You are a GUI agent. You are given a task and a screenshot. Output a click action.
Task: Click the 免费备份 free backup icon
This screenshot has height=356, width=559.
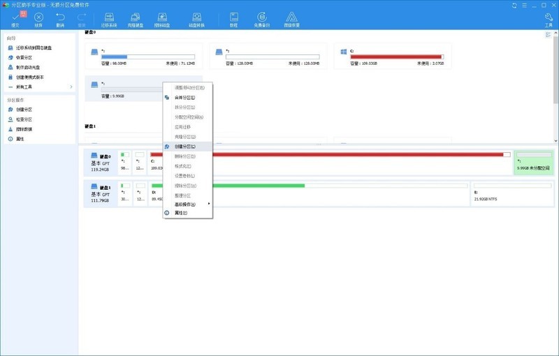[x=262, y=17]
